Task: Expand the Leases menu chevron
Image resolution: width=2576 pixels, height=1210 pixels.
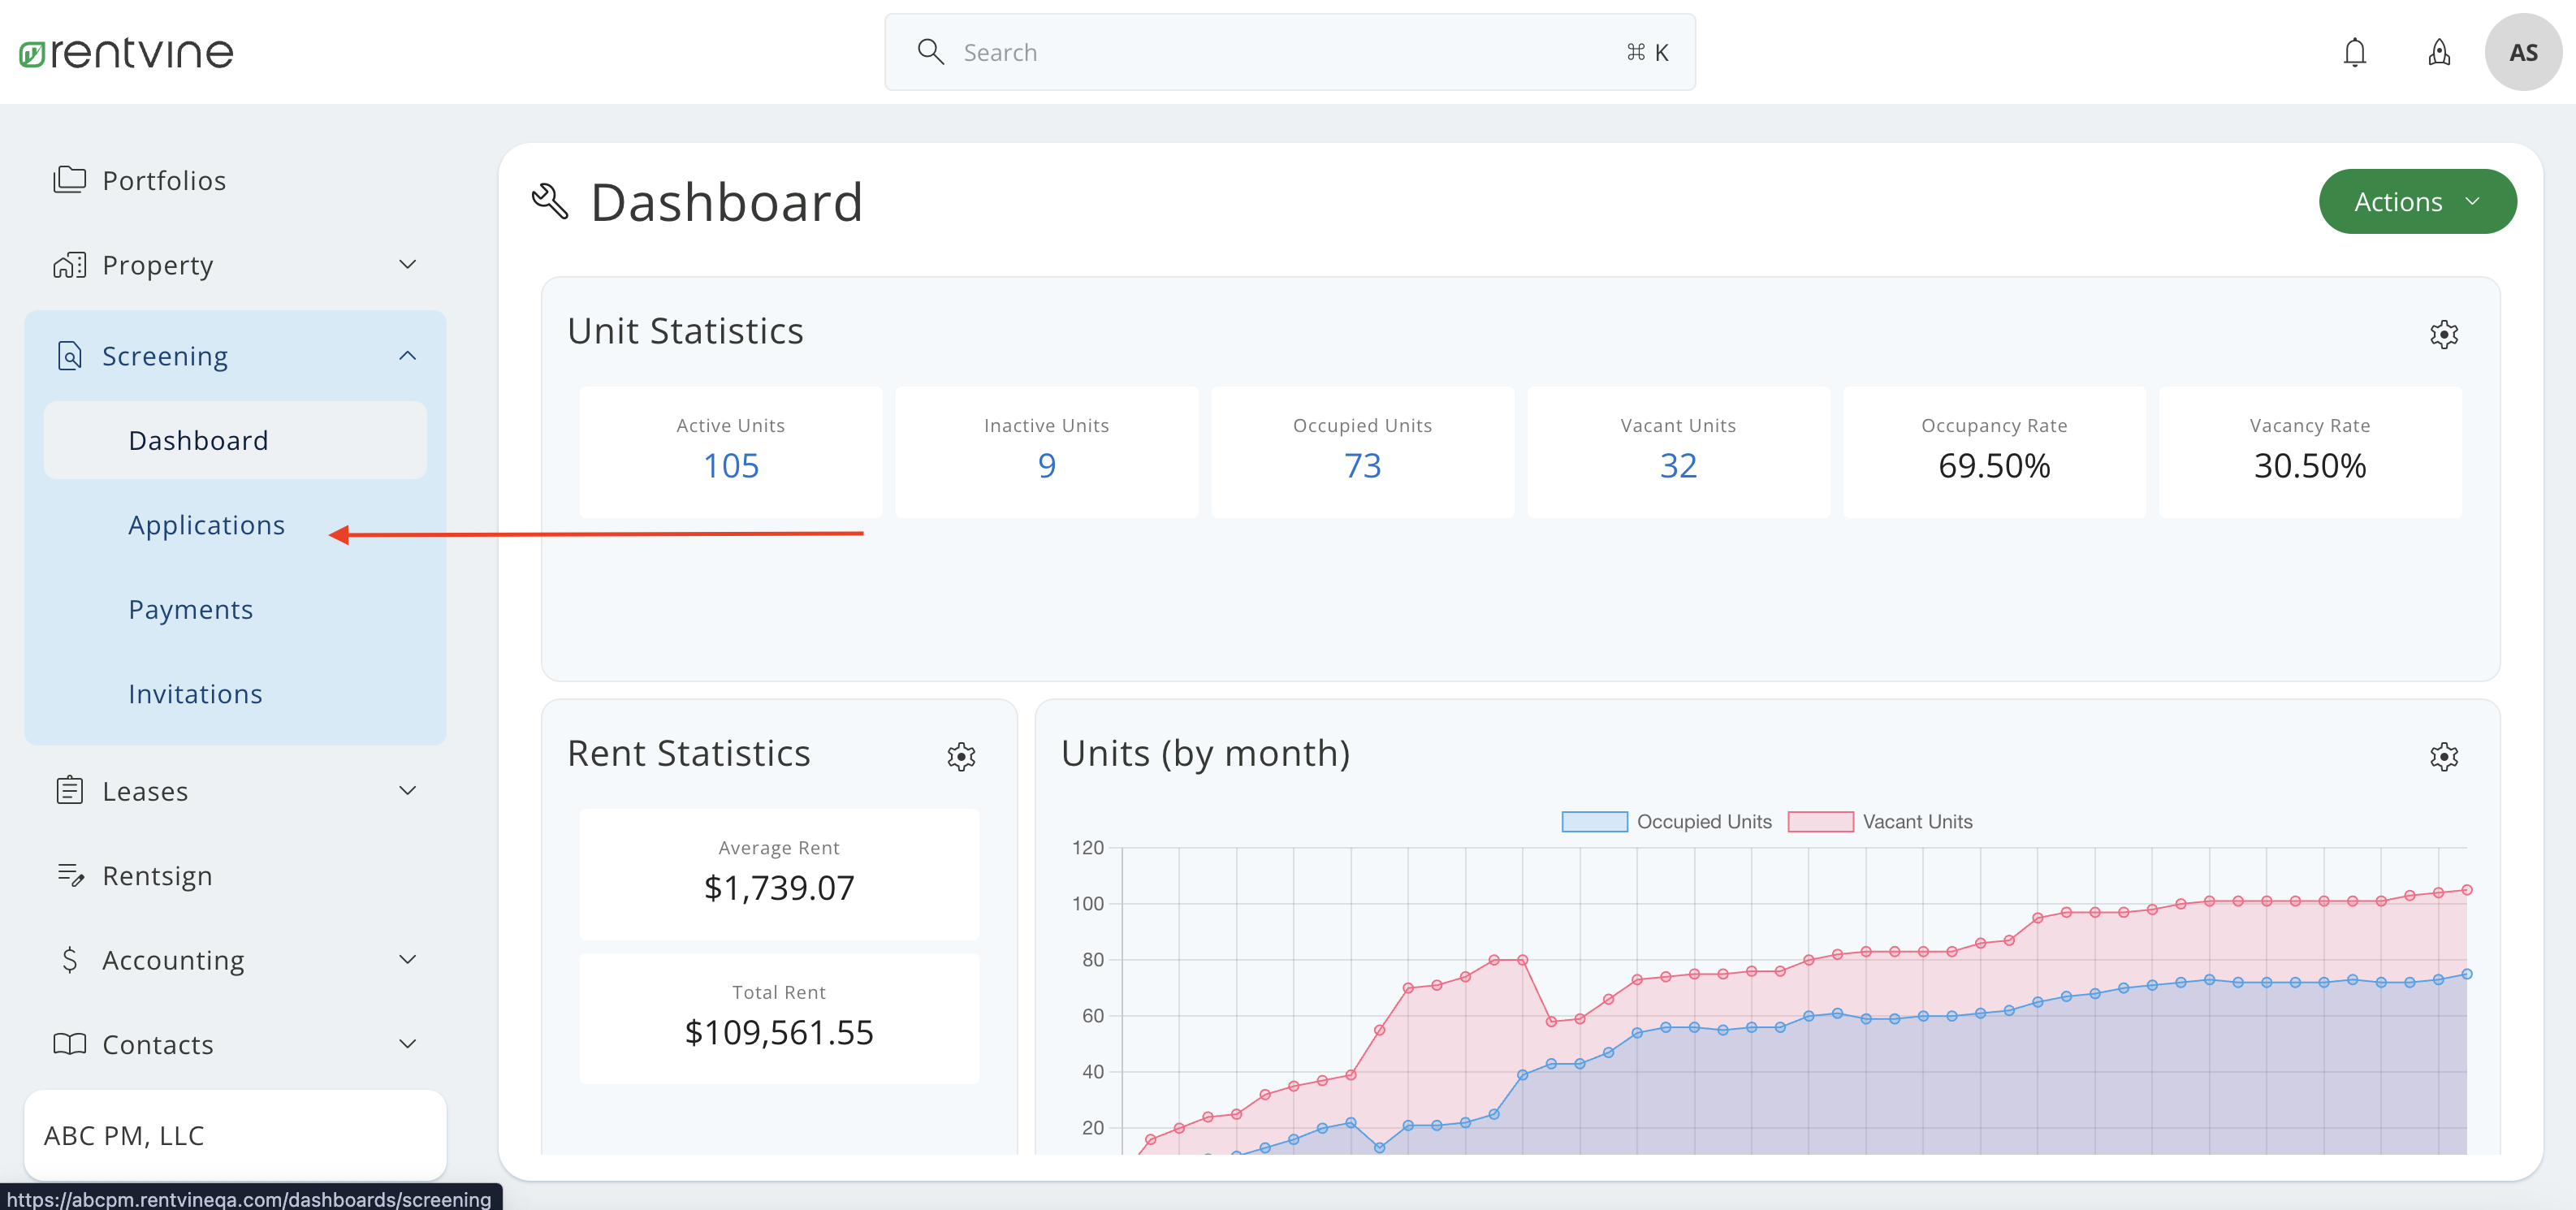Action: coord(407,791)
